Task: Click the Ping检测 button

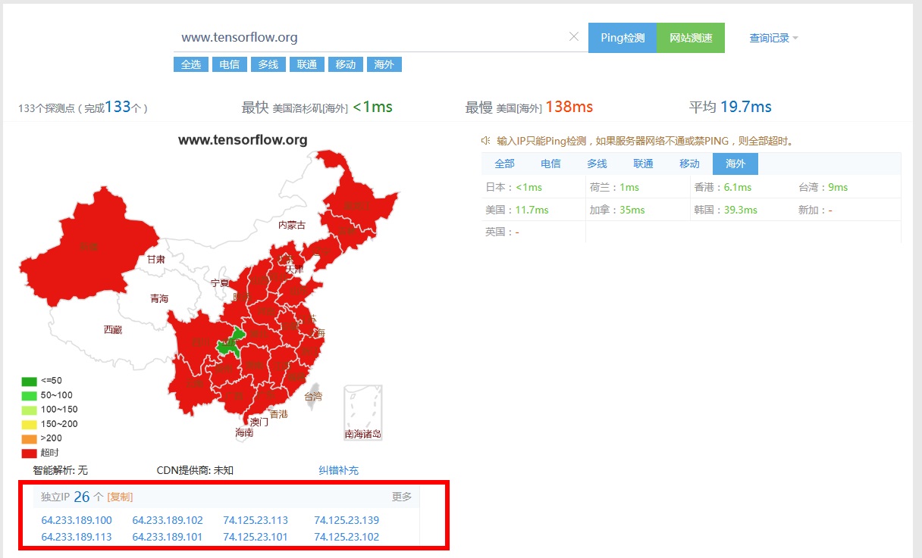Action: click(x=622, y=38)
